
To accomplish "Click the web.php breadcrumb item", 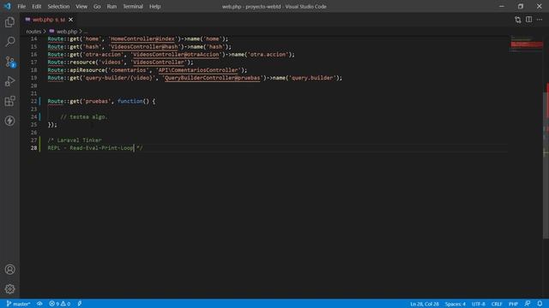I will coord(67,32).
